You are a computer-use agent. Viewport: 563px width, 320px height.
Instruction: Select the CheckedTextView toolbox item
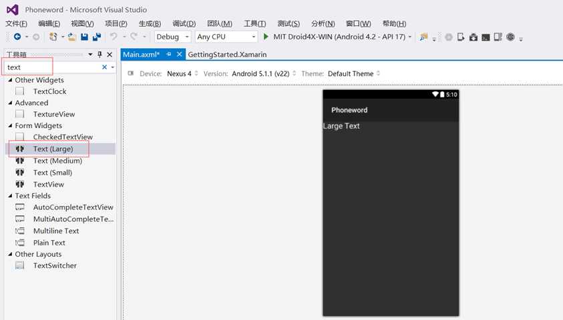63,137
